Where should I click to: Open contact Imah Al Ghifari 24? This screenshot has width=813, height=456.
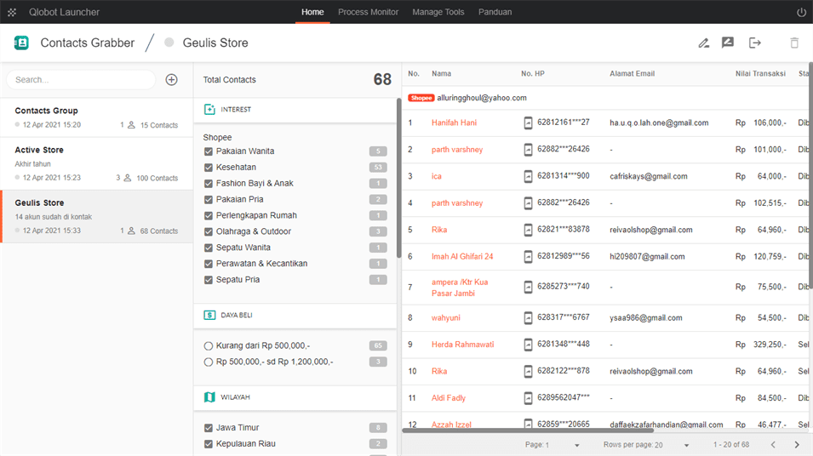pyautogui.click(x=462, y=257)
